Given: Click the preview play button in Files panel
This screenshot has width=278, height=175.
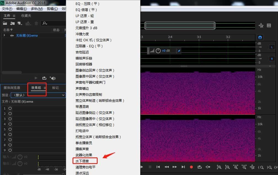Looking at the screenshot, I should pos(36,78).
